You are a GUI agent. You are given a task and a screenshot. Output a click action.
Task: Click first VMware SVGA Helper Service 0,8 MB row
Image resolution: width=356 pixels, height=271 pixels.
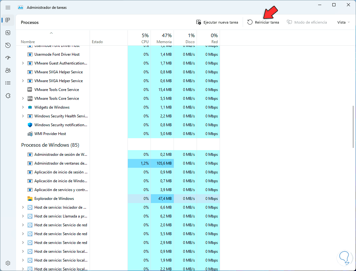pyautogui.click(x=118, y=72)
